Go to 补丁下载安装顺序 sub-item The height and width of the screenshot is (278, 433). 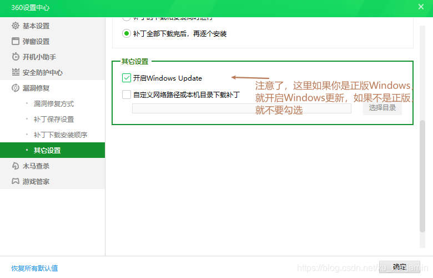pyautogui.click(x=60, y=135)
